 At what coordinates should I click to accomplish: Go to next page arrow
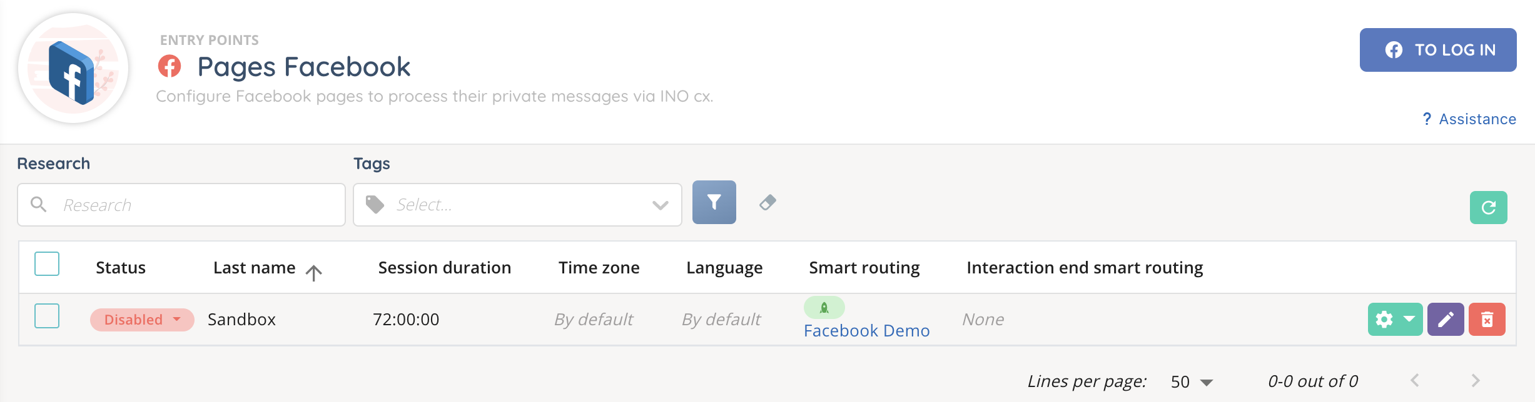pyautogui.click(x=1476, y=381)
